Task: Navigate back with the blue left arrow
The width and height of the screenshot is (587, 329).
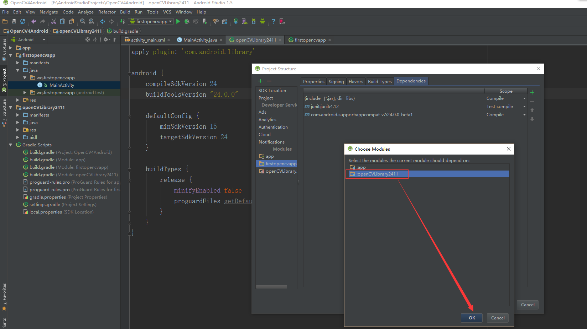Action: pos(103,21)
